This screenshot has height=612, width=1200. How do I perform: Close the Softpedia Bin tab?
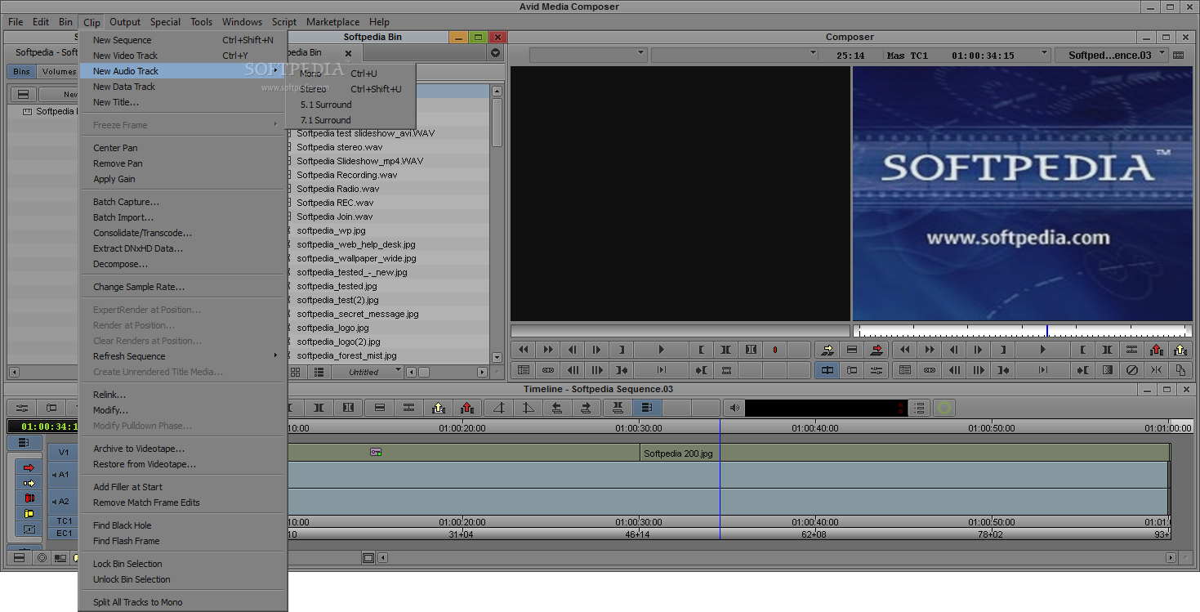[x=348, y=53]
